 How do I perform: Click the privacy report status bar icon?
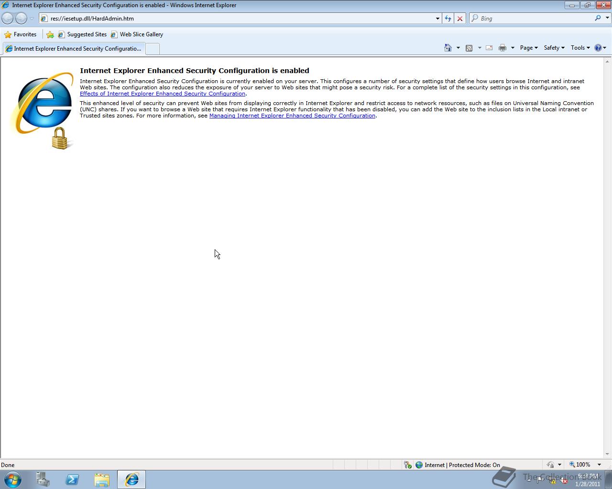[550, 465]
